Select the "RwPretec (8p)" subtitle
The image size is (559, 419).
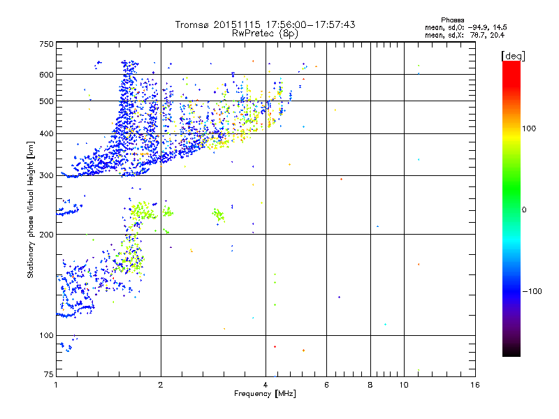(x=265, y=34)
